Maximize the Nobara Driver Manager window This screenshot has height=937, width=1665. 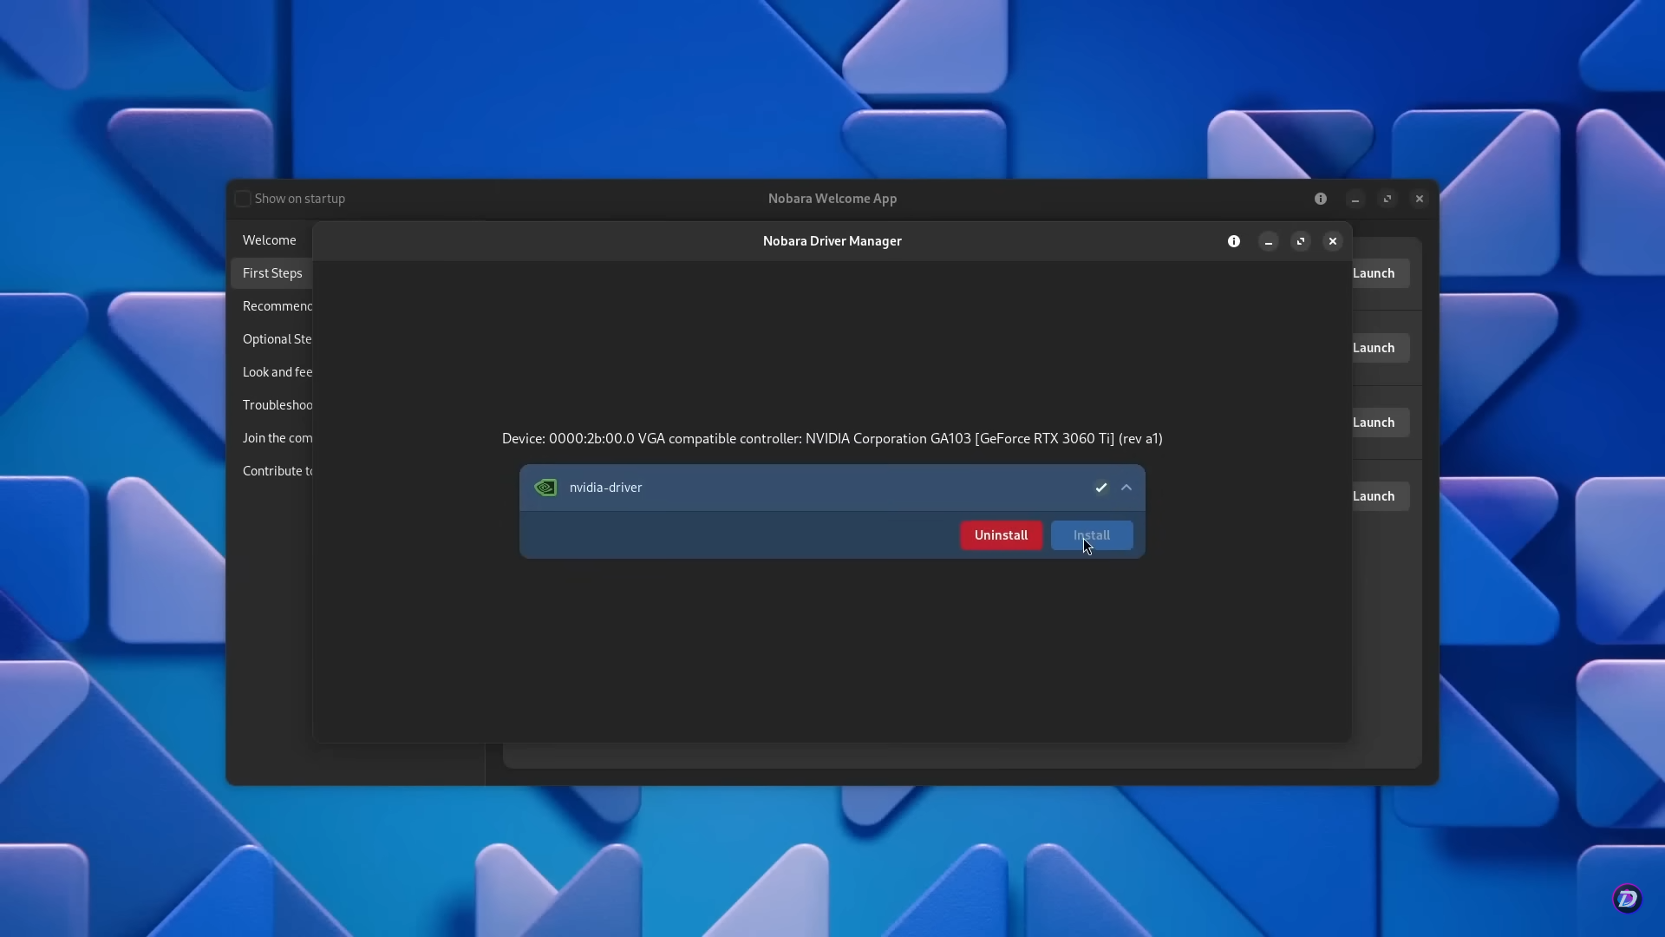point(1301,240)
